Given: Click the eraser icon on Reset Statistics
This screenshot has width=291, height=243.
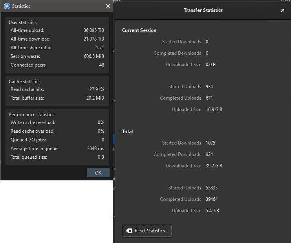Looking at the screenshot, I should click(129, 231).
